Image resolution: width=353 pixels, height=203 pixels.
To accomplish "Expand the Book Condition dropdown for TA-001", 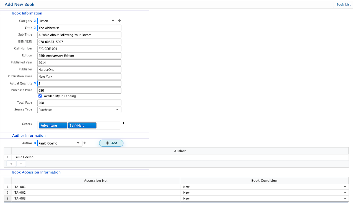I will click(x=345, y=187).
